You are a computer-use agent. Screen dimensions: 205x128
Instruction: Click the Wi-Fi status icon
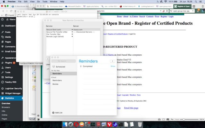[166, 2]
